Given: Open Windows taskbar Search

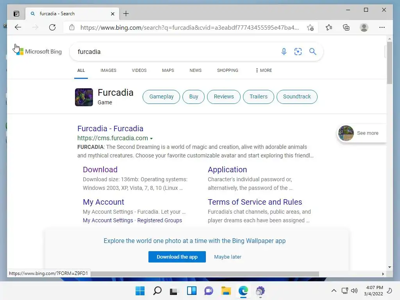Looking at the screenshot, I should pos(157,291).
